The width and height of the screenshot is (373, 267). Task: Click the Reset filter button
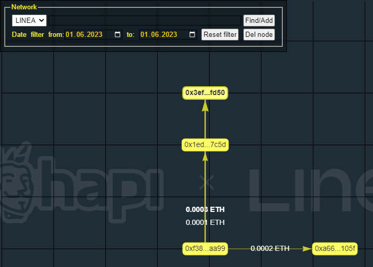(x=220, y=34)
